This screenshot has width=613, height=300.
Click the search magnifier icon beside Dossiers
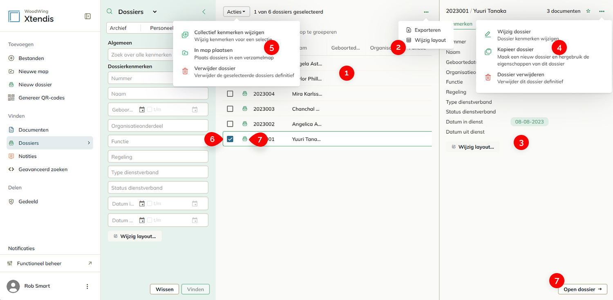[x=109, y=12]
